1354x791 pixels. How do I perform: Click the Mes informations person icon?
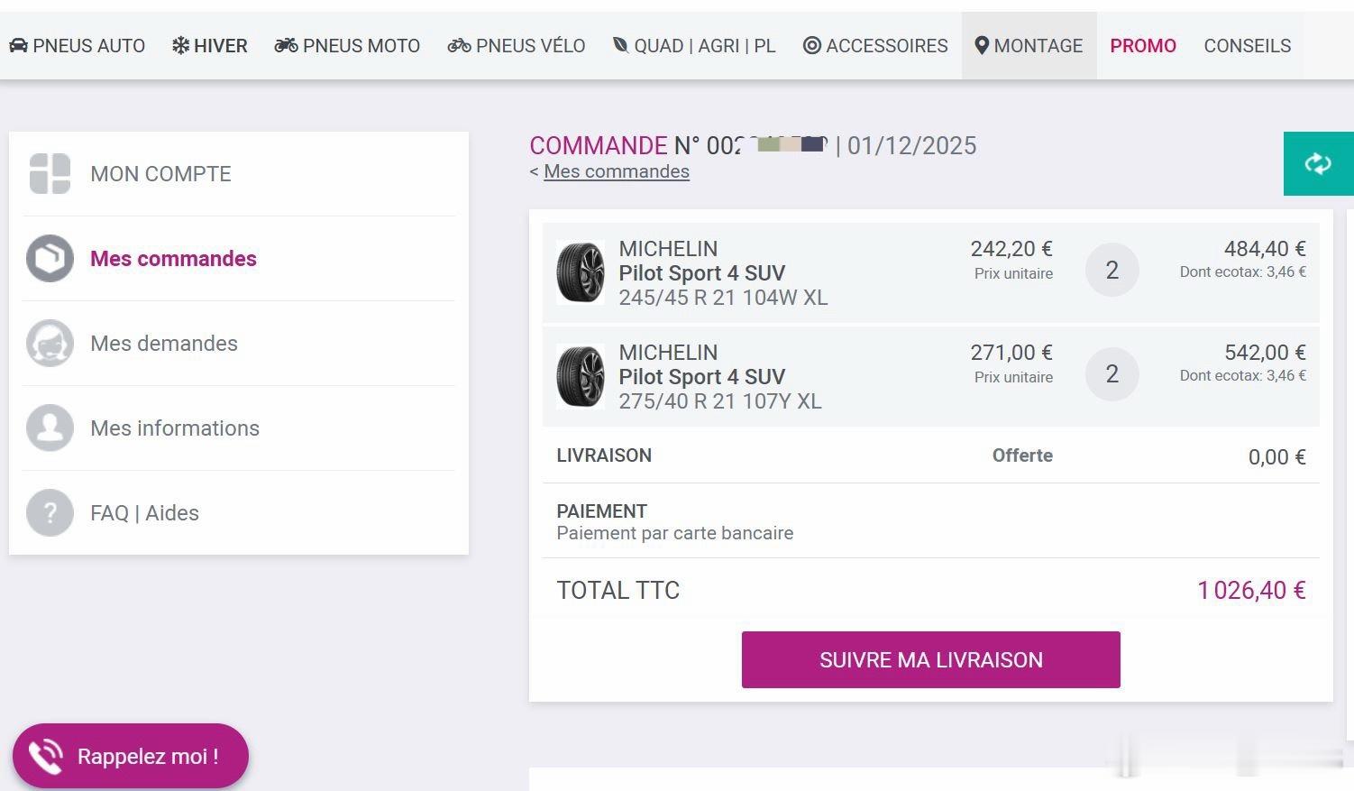click(x=50, y=428)
